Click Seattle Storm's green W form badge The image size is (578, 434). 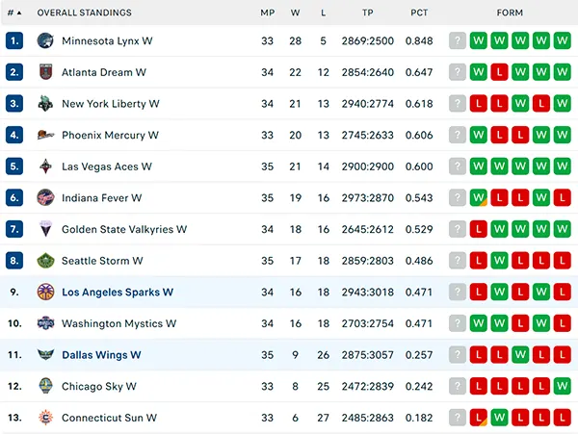[499, 261]
